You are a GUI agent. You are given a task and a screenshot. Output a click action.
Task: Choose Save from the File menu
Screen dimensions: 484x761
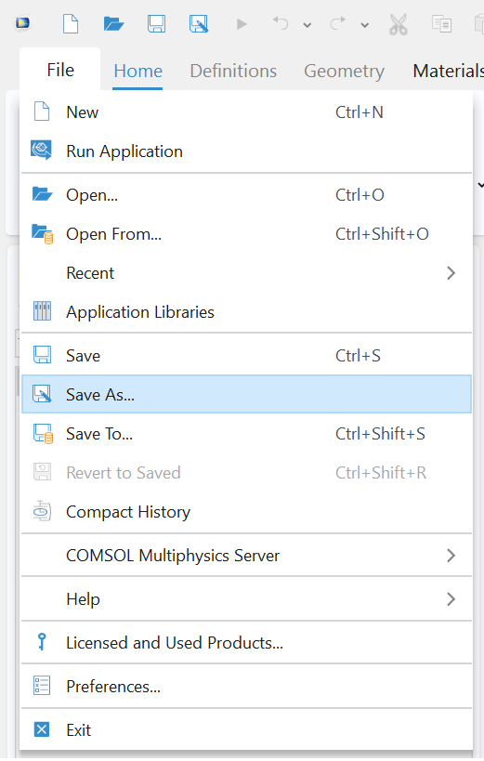point(246,356)
